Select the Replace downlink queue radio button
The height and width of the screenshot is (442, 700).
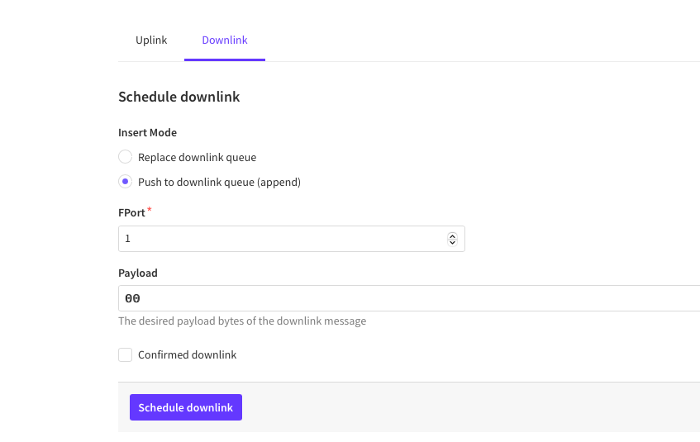click(x=126, y=157)
